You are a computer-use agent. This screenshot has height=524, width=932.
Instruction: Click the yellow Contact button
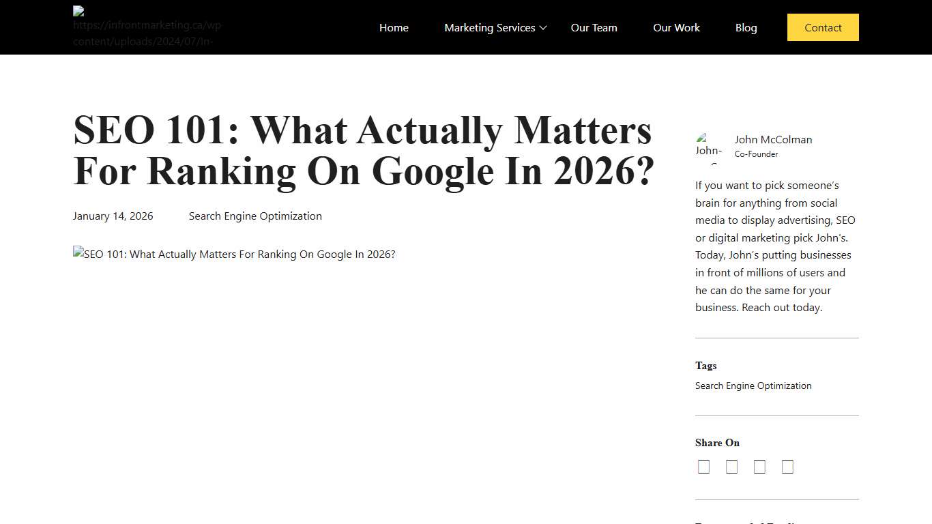pos(823,27)
